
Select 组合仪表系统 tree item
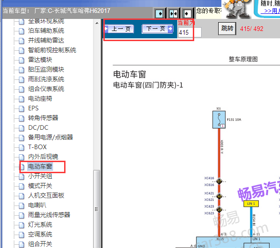tap(46, 89)
